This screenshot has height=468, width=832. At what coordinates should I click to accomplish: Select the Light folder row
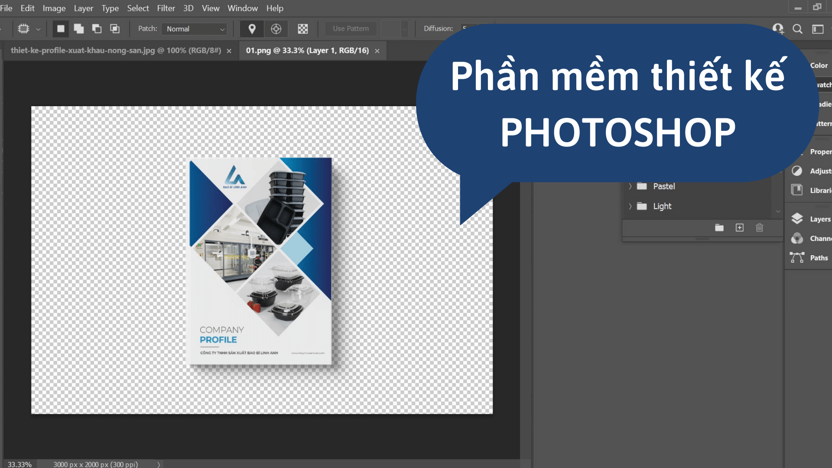(698, 206)
